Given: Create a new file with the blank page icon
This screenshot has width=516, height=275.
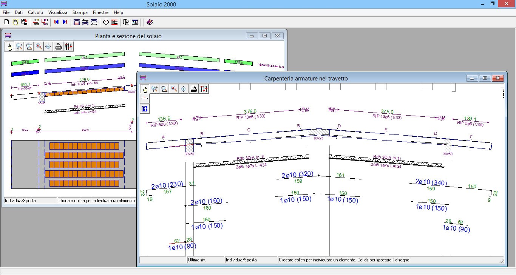Looking at the screenshot, I should pyautogui.click(x=6, y=22).
